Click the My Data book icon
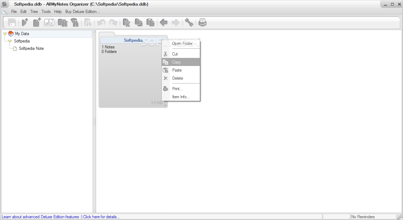The image size is (403, 220). pyautogui.click(x=11, y=34)
